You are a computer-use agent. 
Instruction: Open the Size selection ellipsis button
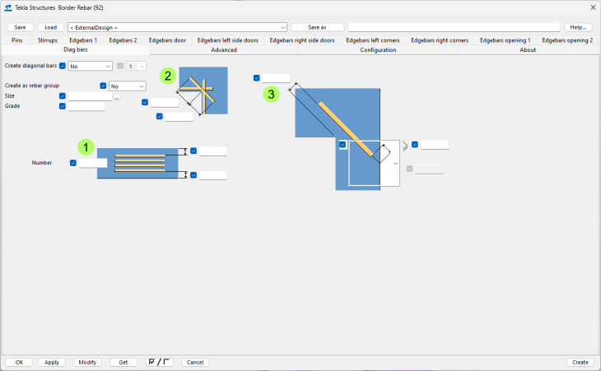(x=117, y=97)
